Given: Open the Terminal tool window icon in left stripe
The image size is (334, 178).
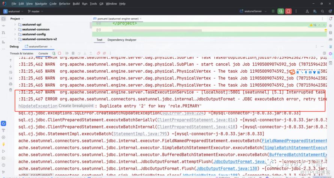Looking at the screenshot, I should 3,158.
